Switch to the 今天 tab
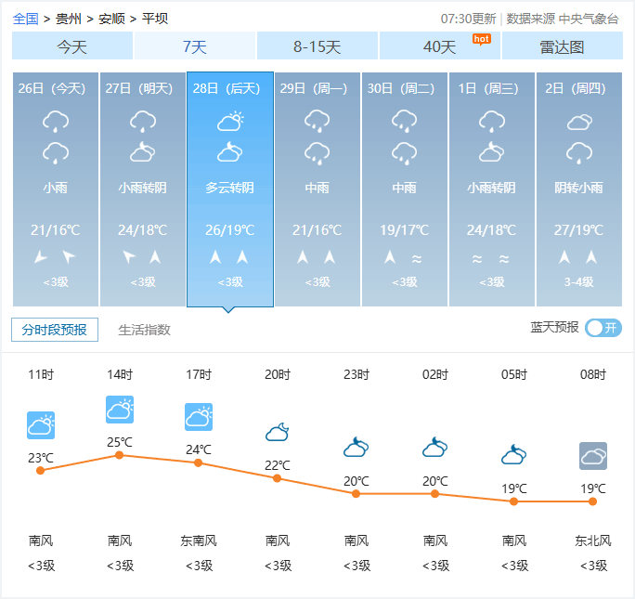This screenshot has width=635, height=599. [x=72, y=46]
